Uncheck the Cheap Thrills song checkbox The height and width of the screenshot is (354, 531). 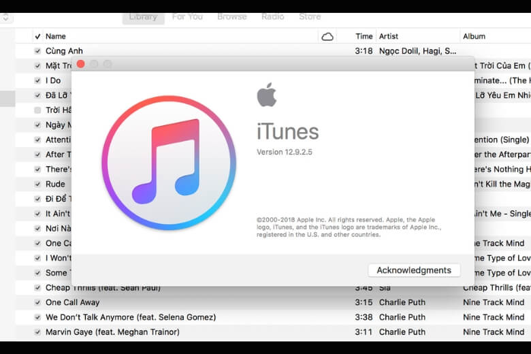click(x=37, y=287)
